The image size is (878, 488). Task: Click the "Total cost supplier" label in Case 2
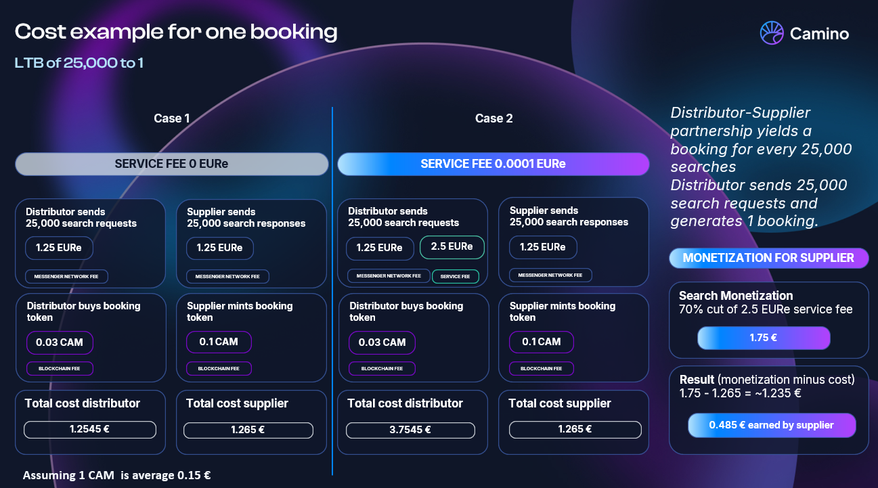point(559,403)
